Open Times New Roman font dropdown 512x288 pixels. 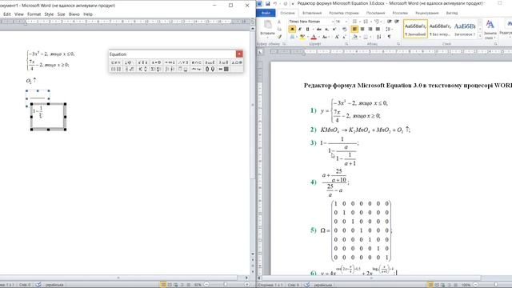[333, 22]
